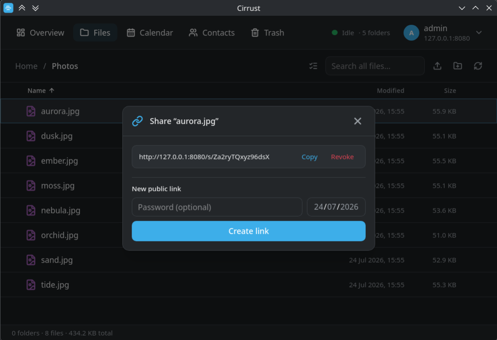This screenshot has height=340, width=497.
Task: Select the orchid.jpg file name
Action: [60, 235]
